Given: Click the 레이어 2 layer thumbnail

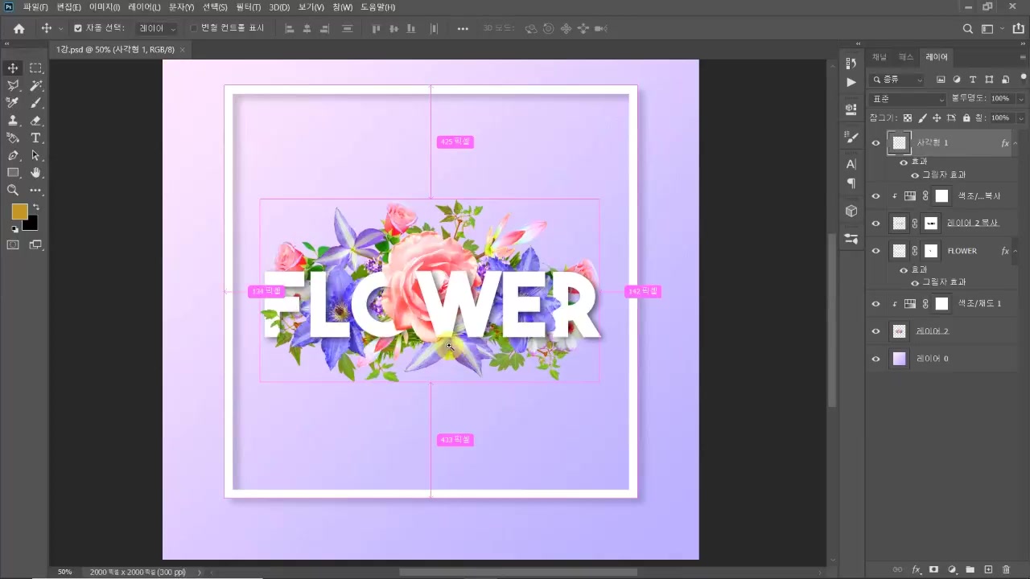Looking at the screenshot, I should [900, 331].
